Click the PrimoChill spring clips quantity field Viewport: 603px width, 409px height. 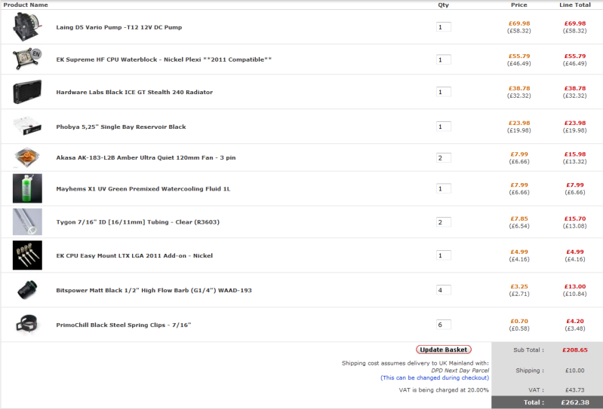pyautogui.click(x=444, y=325)
